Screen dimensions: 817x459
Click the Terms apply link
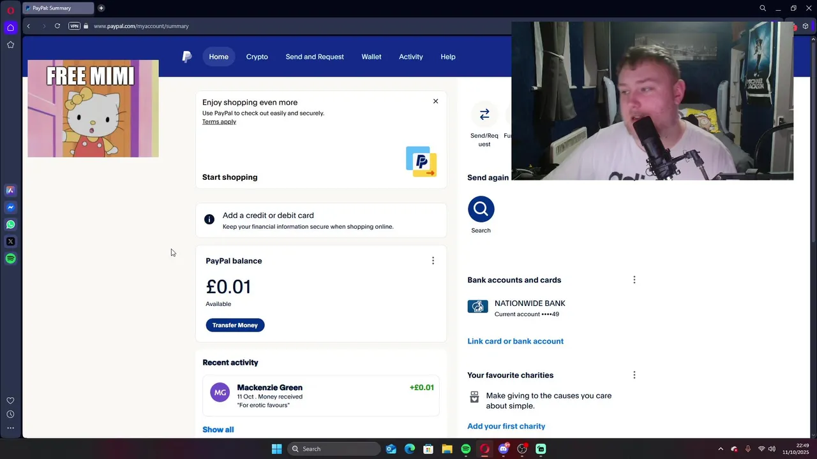(219, 122)
